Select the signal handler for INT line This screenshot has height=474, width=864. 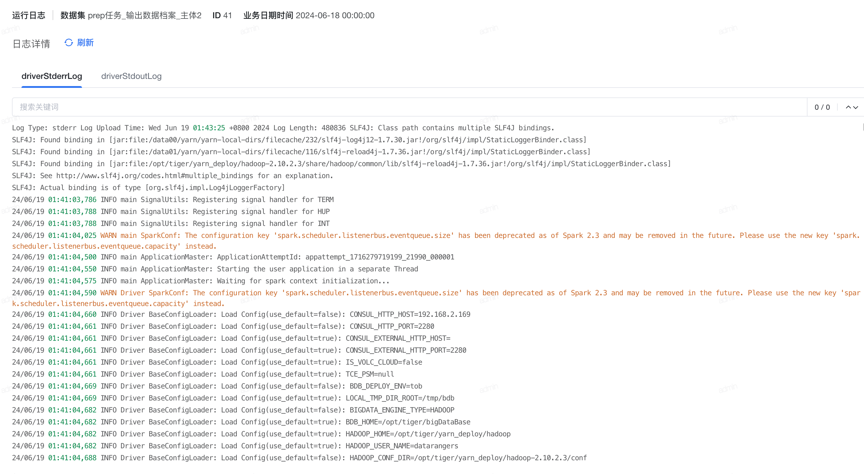coord(171,224)
